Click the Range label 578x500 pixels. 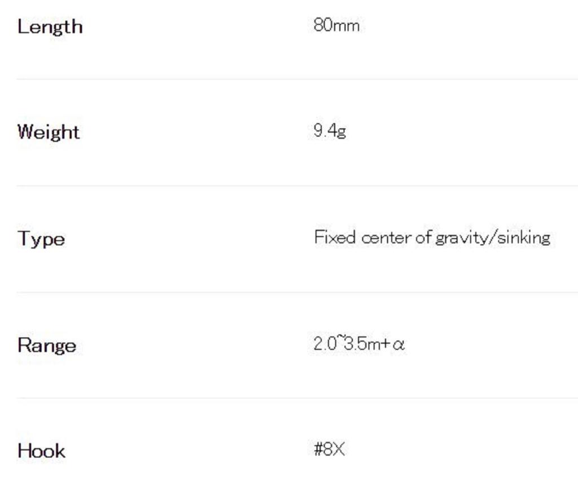(47, 345)
